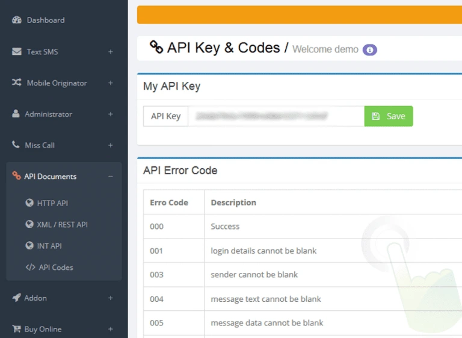Viewport: 462px width, 338px height.
Task: Expand the Administrator plus sign
Action: point(110,114)
